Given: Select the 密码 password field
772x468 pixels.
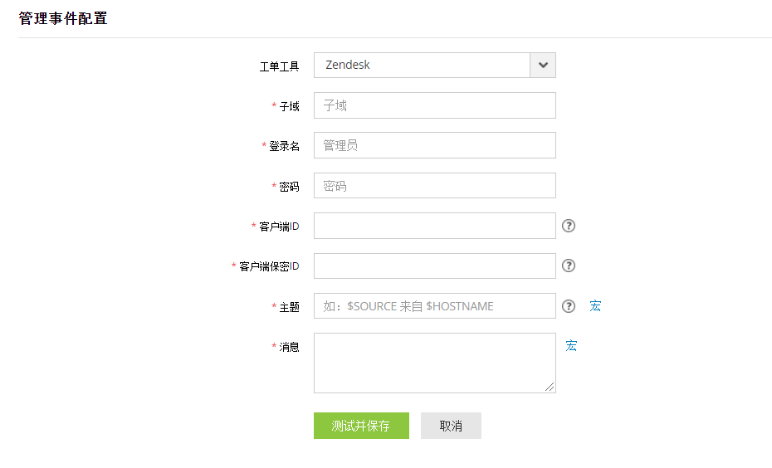Looking at the screenshot, I should point(434,186).
